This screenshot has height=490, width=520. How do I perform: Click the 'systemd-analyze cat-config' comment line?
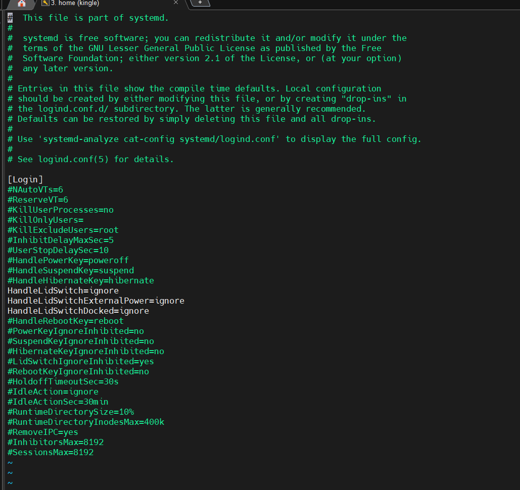[214, 139]
